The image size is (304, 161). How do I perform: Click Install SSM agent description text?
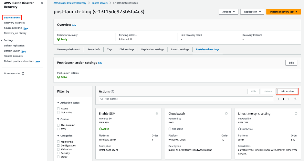click(x=108, y=150)
